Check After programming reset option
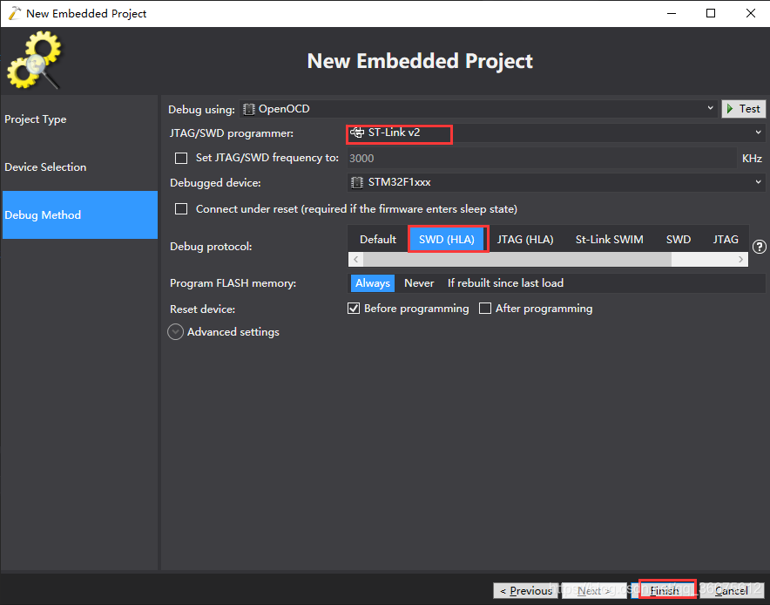770x605 pixels. [x=485, y=308]
